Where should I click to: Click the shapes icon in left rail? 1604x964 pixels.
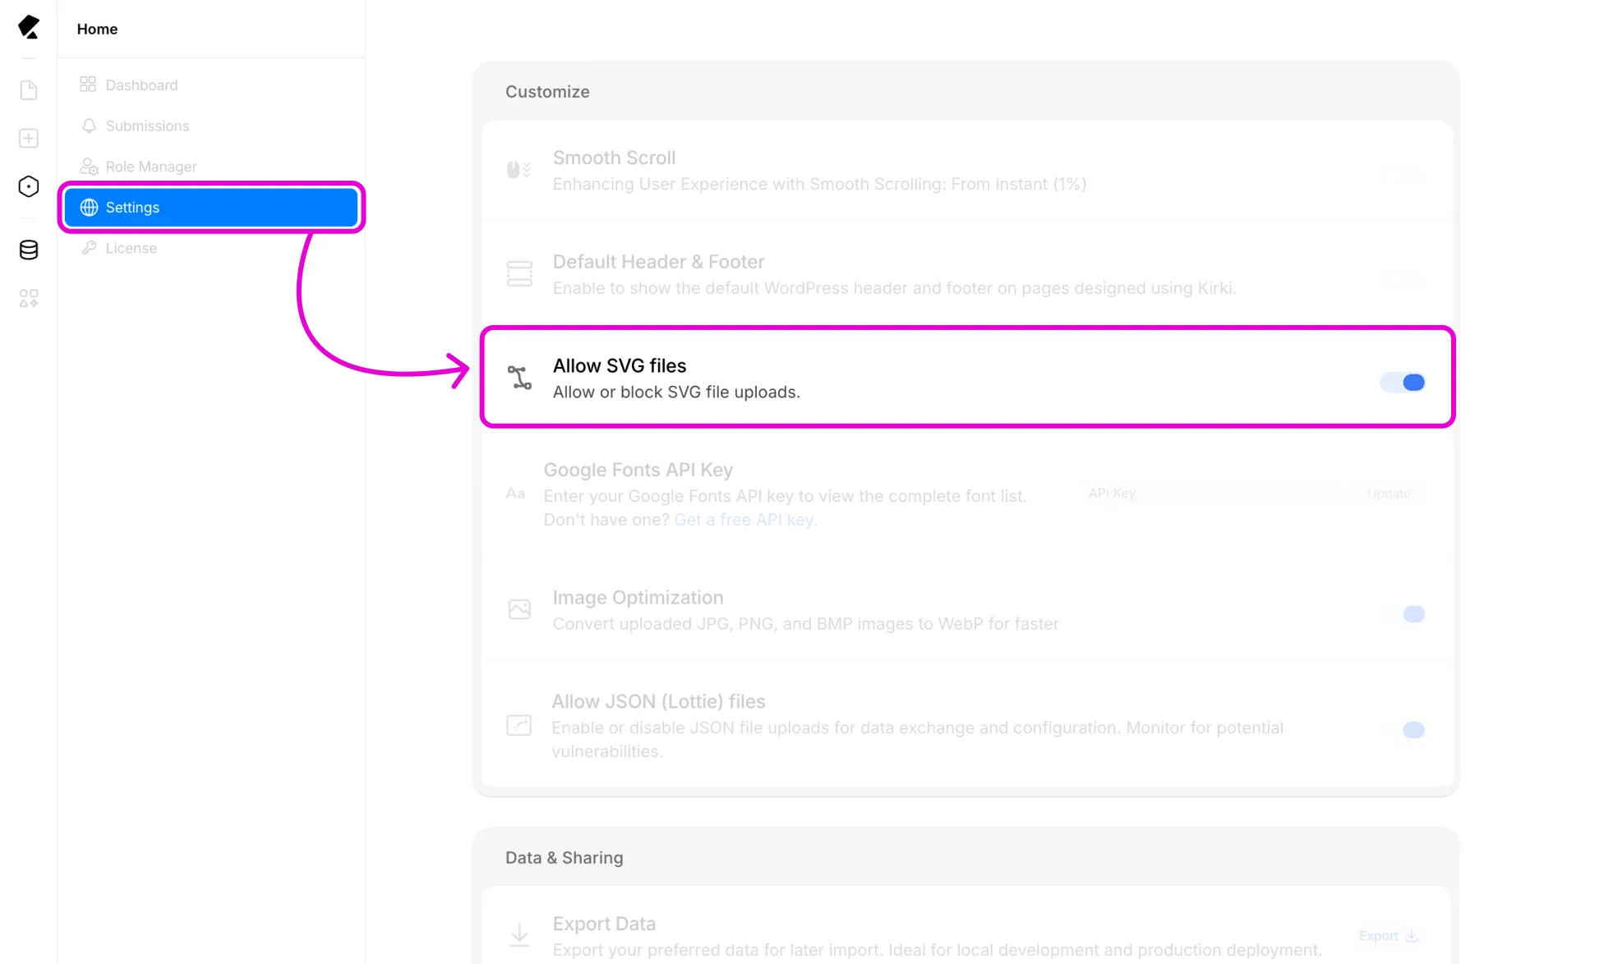tap(29, 298)
